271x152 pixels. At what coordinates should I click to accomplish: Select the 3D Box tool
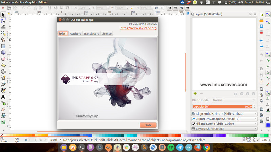[3, 52]
